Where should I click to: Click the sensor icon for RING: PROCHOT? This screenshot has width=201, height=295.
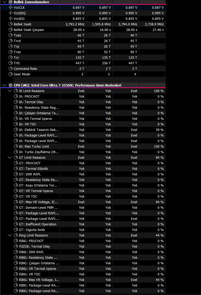[16, 241]
